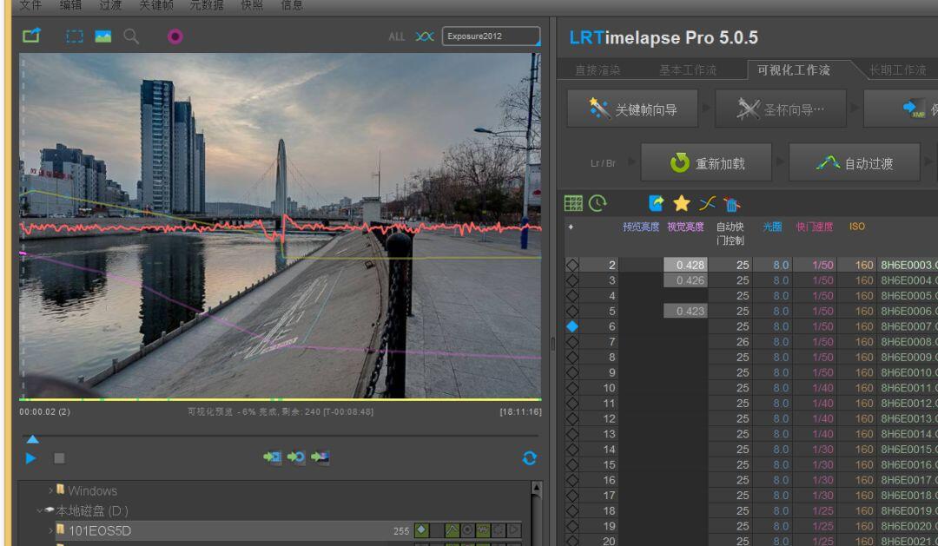Switch to the 基本工作流 tab
This screenshot has width=938, height=546.
(688, 70)
